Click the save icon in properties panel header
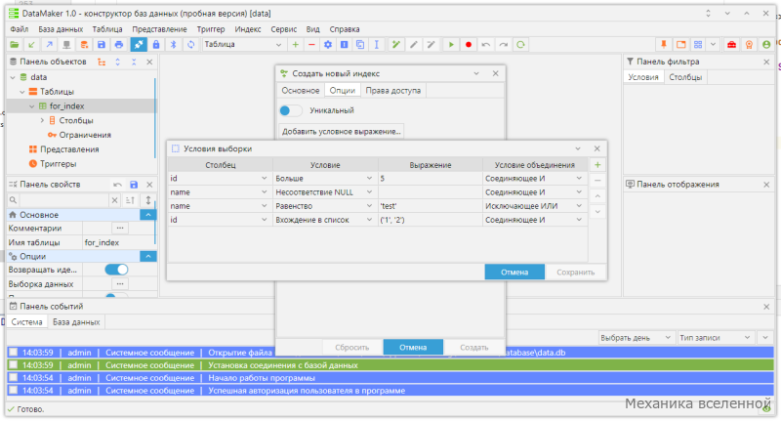The width and height of the screenshot is (781, 421). 134,185
